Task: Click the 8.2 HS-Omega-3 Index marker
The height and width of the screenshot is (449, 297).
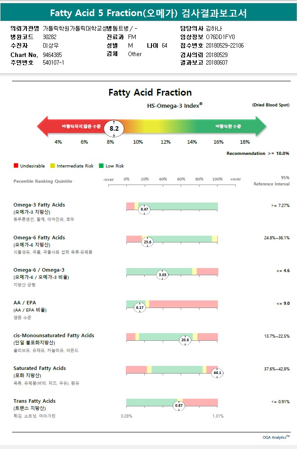Action: pos(114,128)
